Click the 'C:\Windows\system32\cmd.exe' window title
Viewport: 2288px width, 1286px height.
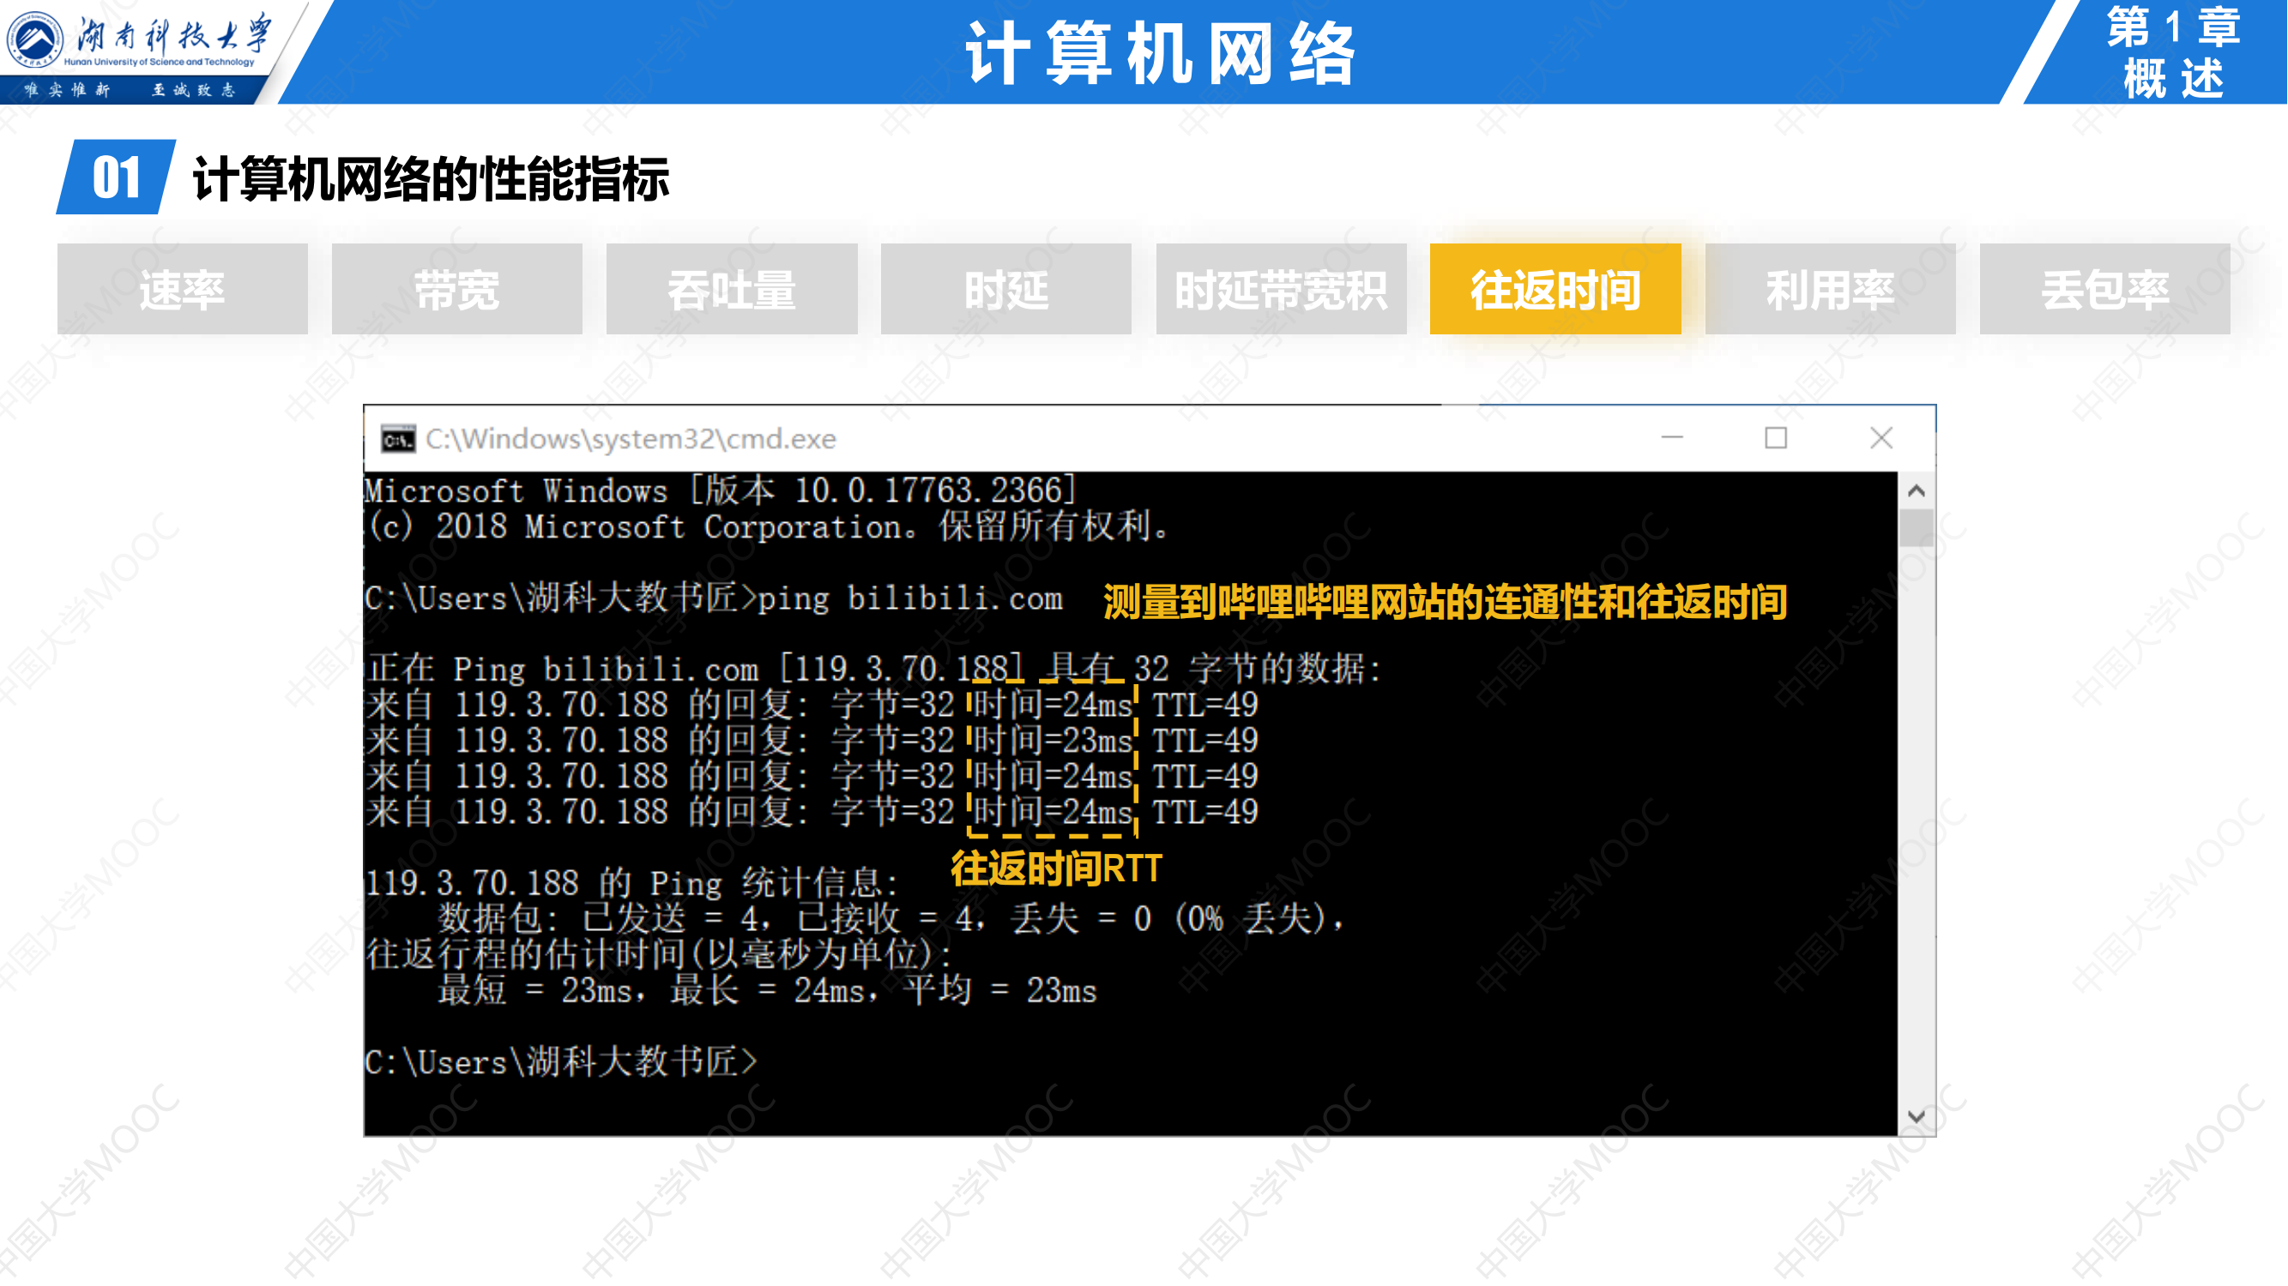coord(631,438)
